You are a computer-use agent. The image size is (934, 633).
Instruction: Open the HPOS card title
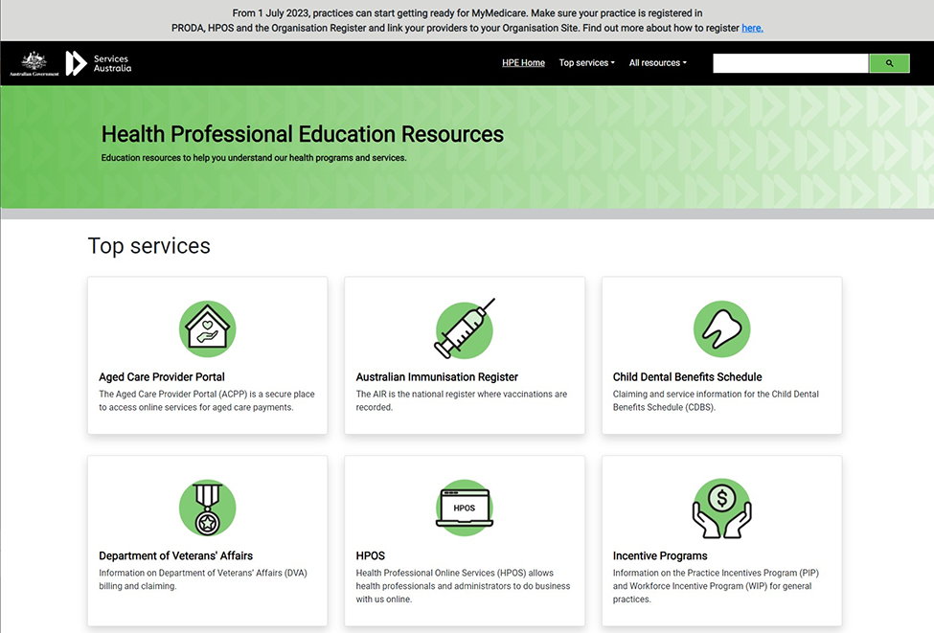(x=371, y=555)
